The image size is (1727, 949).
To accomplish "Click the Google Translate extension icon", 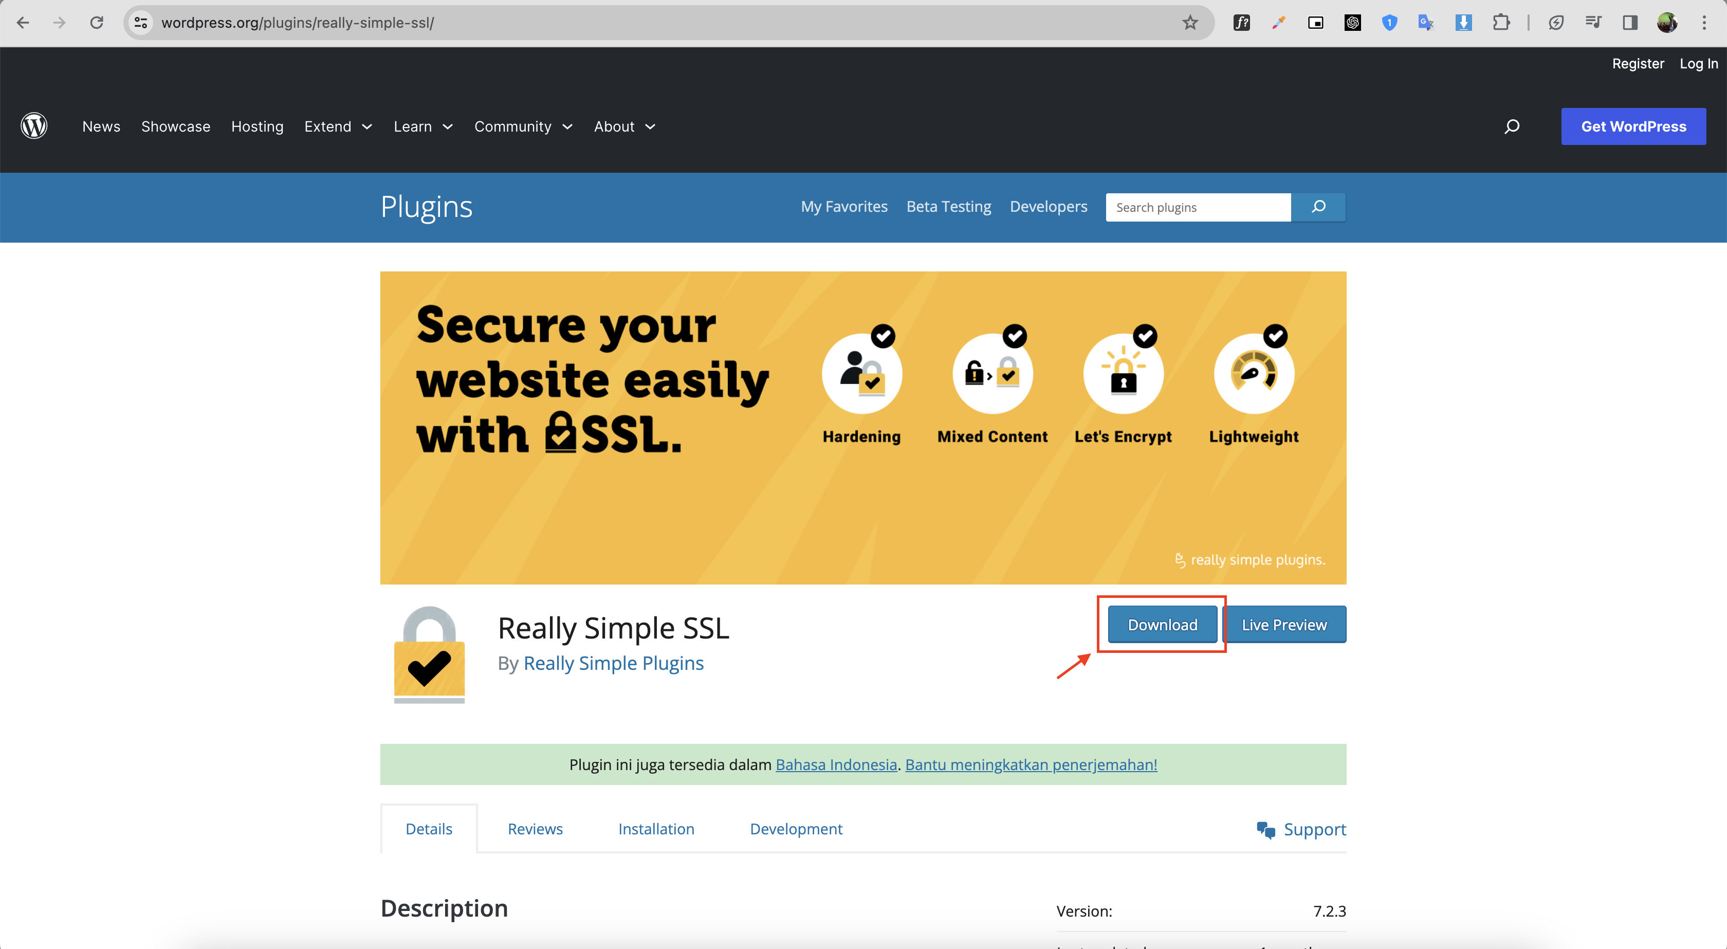I will coord(1426,23).
